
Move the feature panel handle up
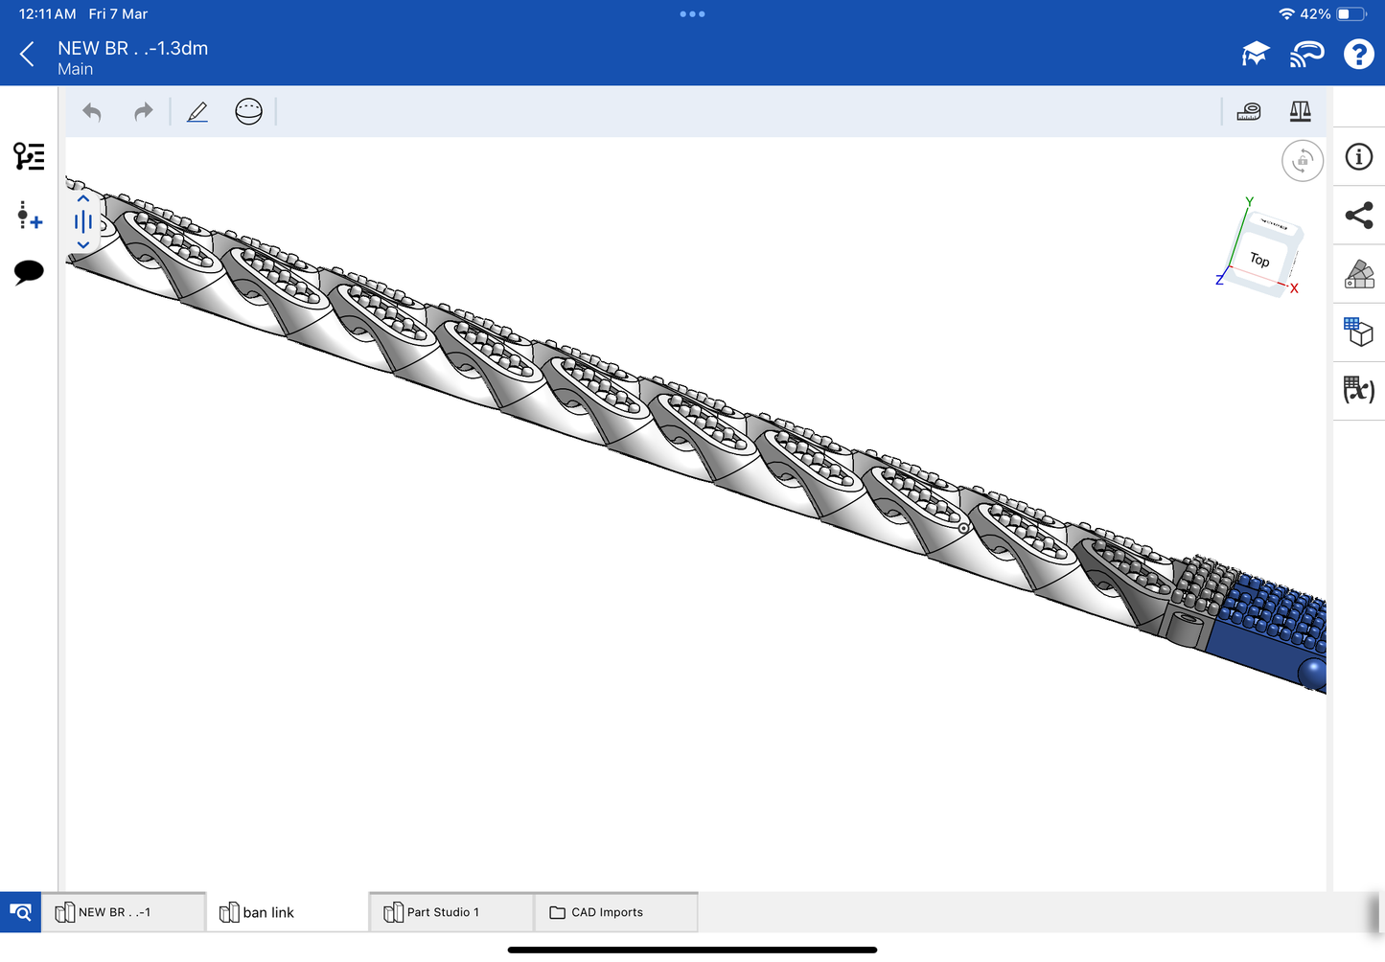(x=83, y=199)
